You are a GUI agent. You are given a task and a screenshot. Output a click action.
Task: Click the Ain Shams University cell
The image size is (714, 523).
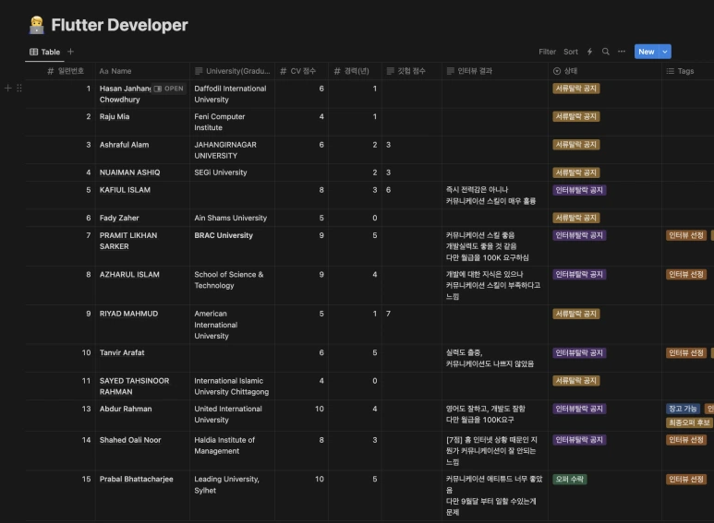pos(230,218)
